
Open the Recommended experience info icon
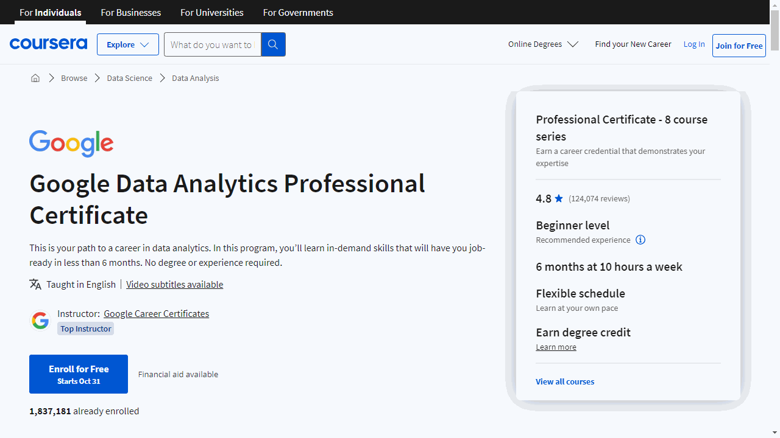(640, 240)
